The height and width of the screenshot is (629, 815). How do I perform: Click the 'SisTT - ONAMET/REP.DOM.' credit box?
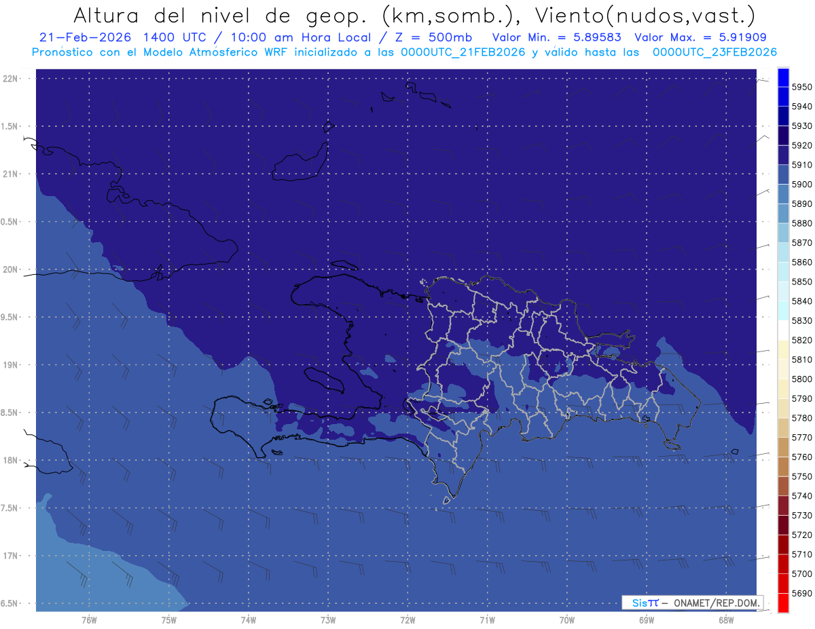point(693,603)
